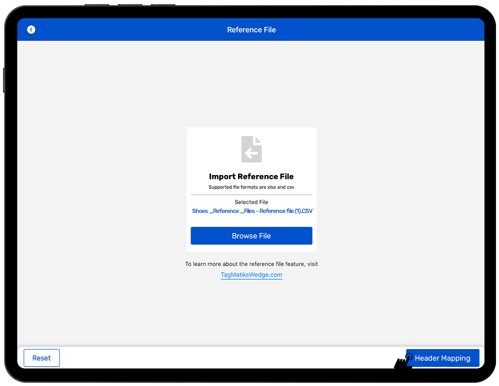Click the Import Reference File heading

(251, 177)
